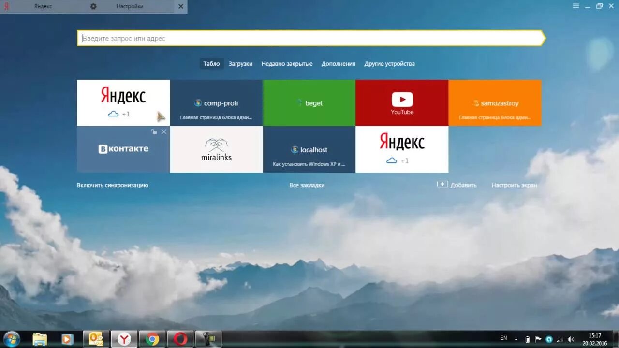Select the Табло tab

(211, 63)
